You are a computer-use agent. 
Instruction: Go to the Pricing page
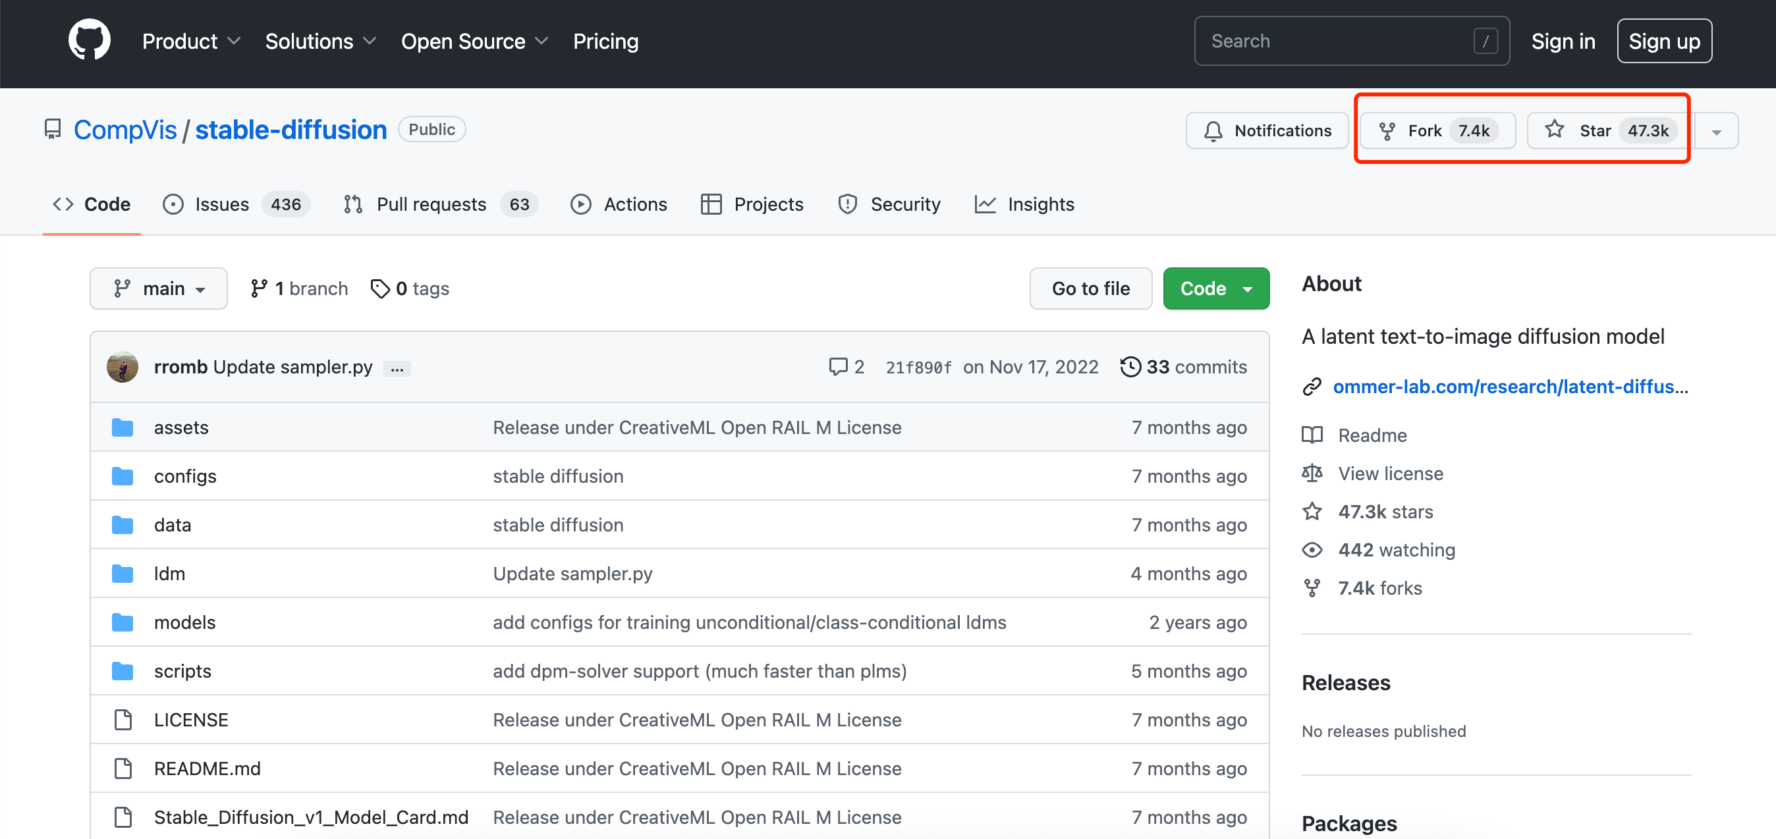(605, 41)
